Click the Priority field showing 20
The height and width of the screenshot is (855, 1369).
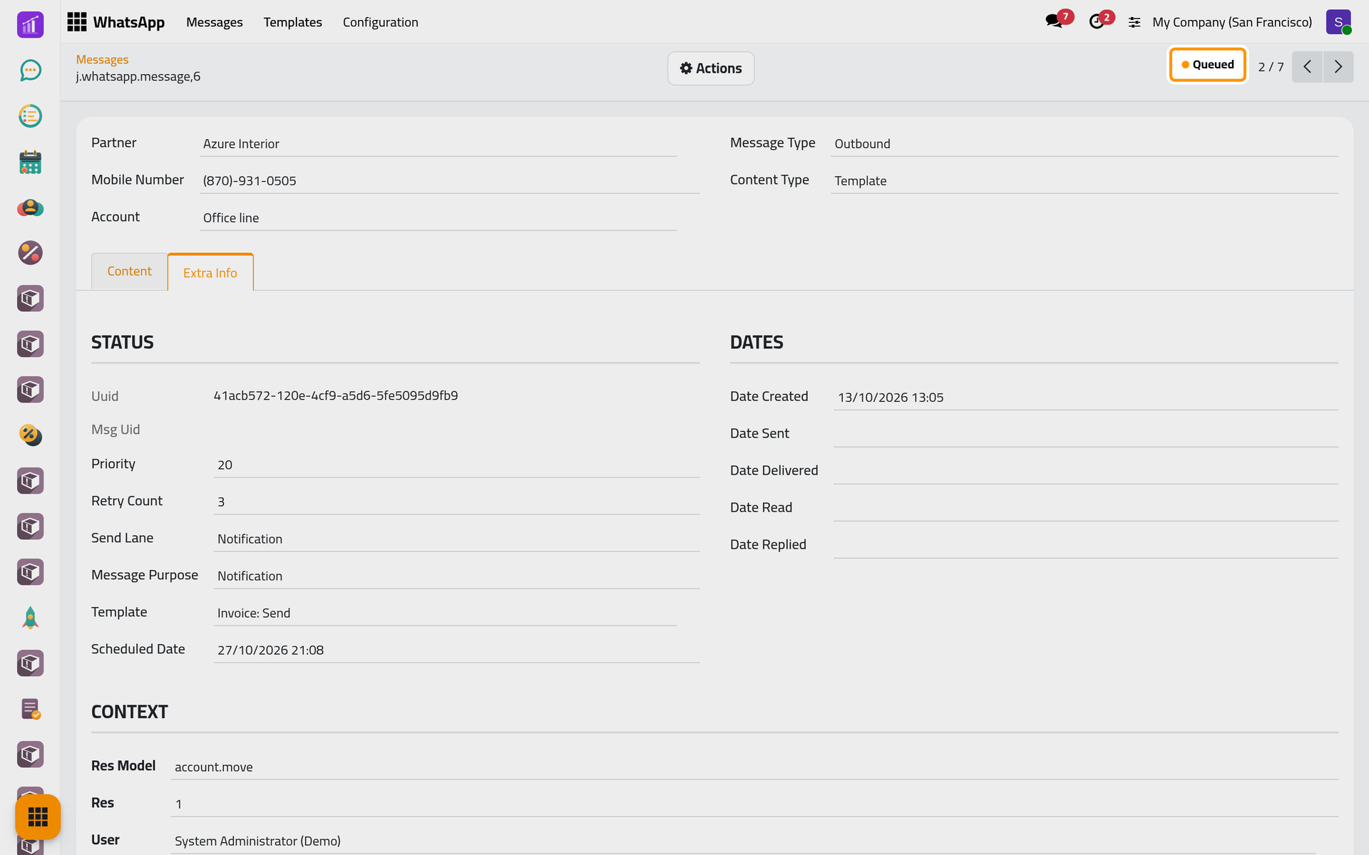(456, 465)
